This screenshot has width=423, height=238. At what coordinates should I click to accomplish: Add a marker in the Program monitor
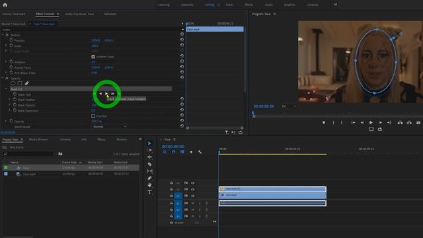tap(324, 123)
